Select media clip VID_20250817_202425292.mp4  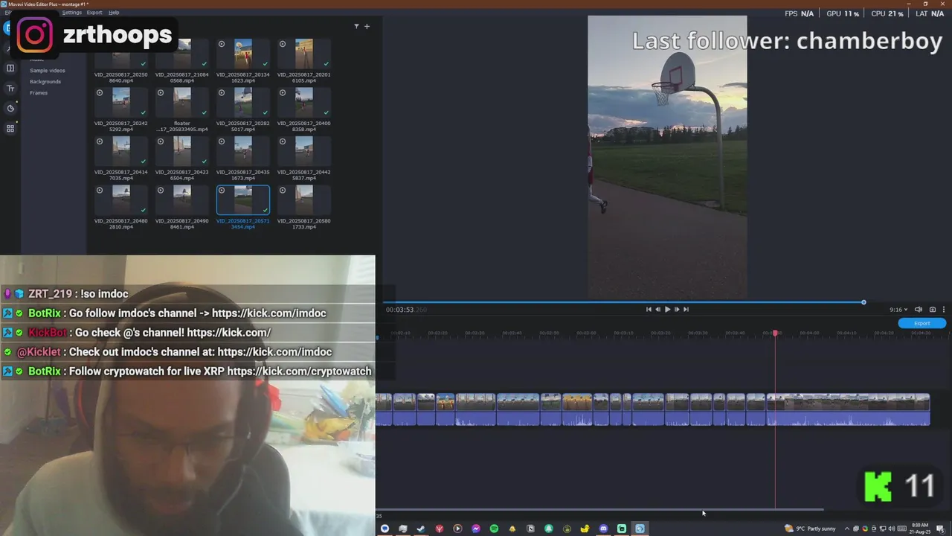point(121,102)
